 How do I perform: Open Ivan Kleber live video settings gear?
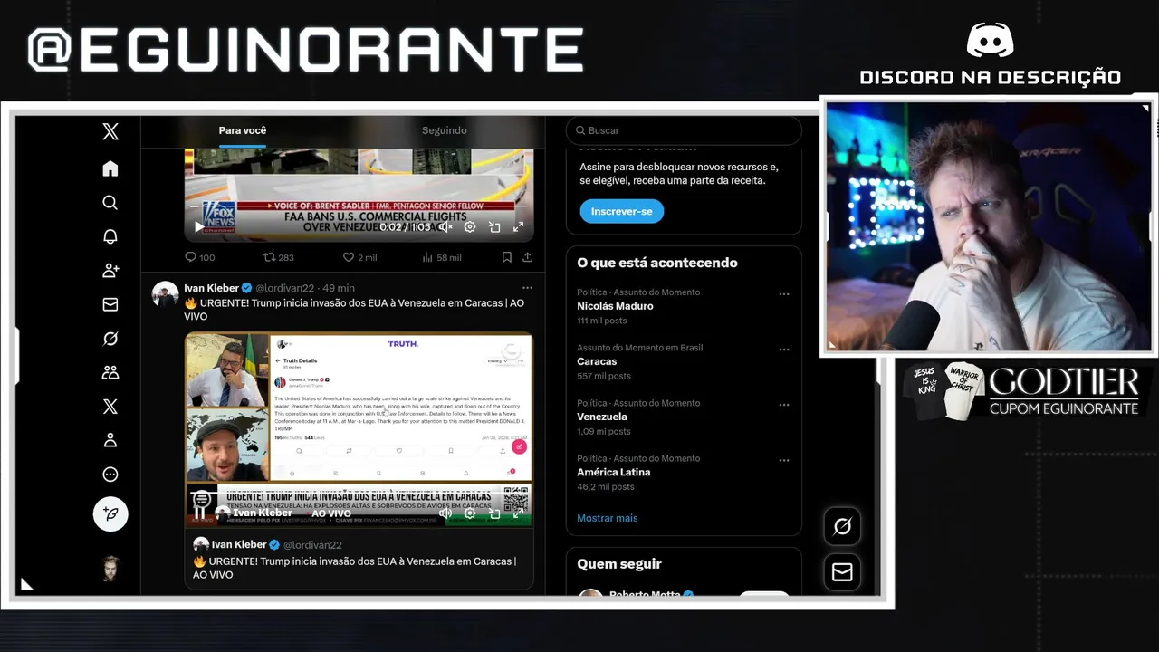(470, 513)
